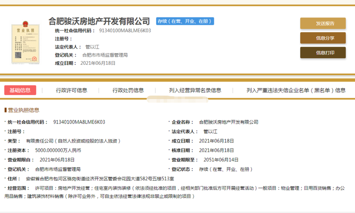Click the 发送报告 button

point(323,23)
